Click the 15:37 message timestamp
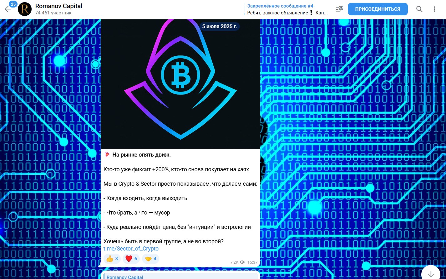The image size is (446, 279). 252,262
